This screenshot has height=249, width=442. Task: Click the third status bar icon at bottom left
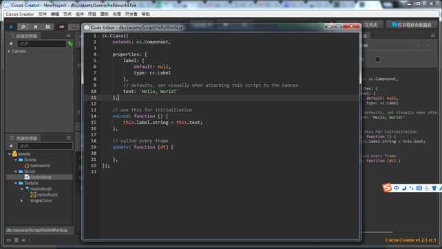(x=23, y=240)
